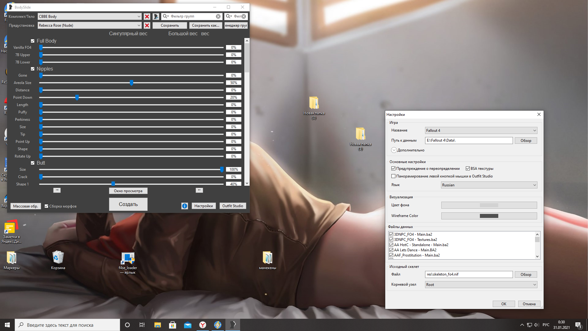Screen dimensions: 588x331
Task: Delete the CBBE Body outfit with red X
Action: [x=147, y=17]
